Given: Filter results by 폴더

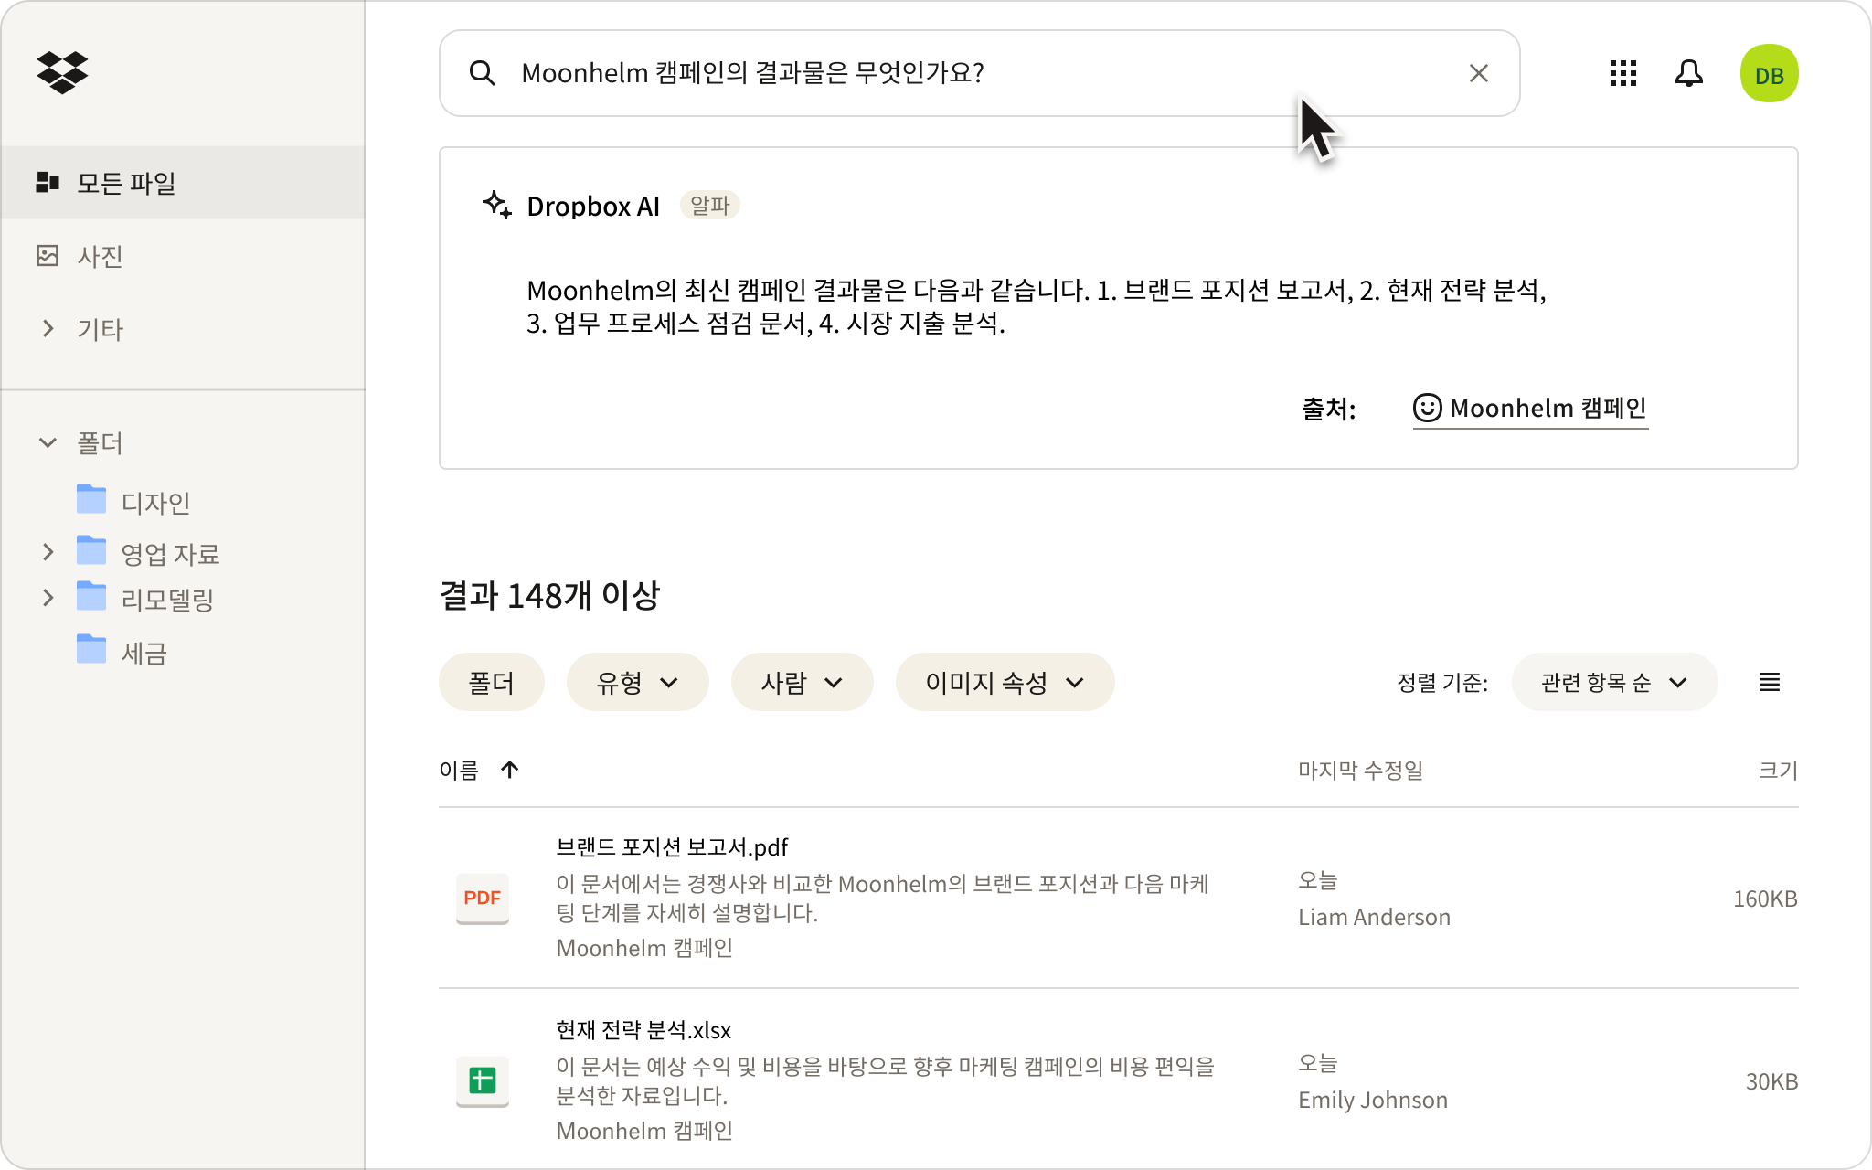Looking at the screenshot, I should pyautogui.click(x=491, y=682).
